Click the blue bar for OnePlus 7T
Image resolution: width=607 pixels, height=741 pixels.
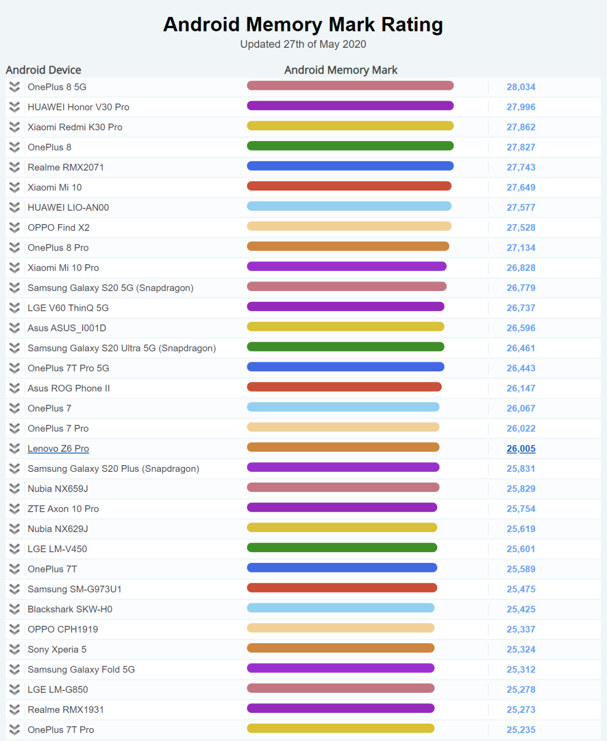click(342, 568)
